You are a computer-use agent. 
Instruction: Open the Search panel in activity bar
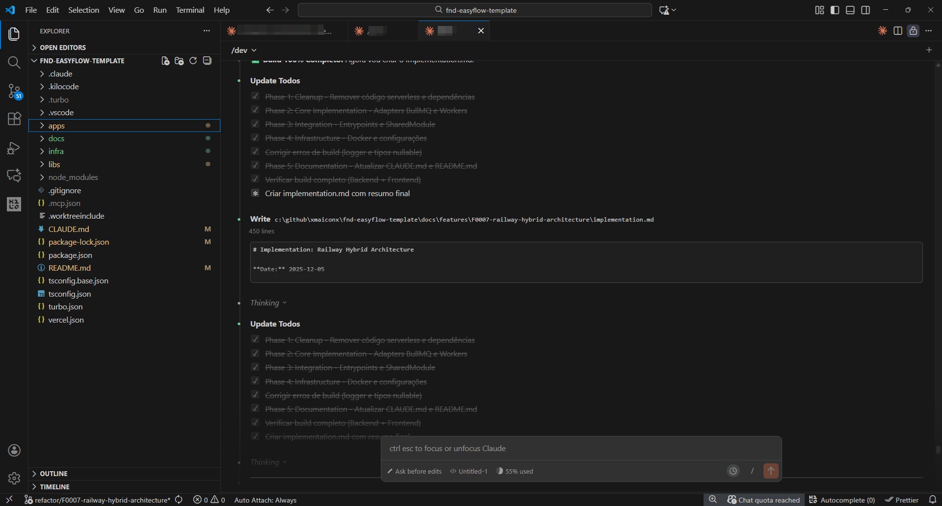click(14, 62)
